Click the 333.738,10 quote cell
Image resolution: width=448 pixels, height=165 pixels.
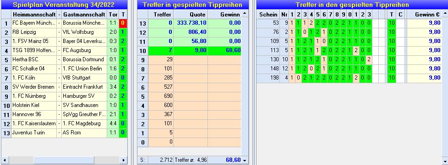191,23
